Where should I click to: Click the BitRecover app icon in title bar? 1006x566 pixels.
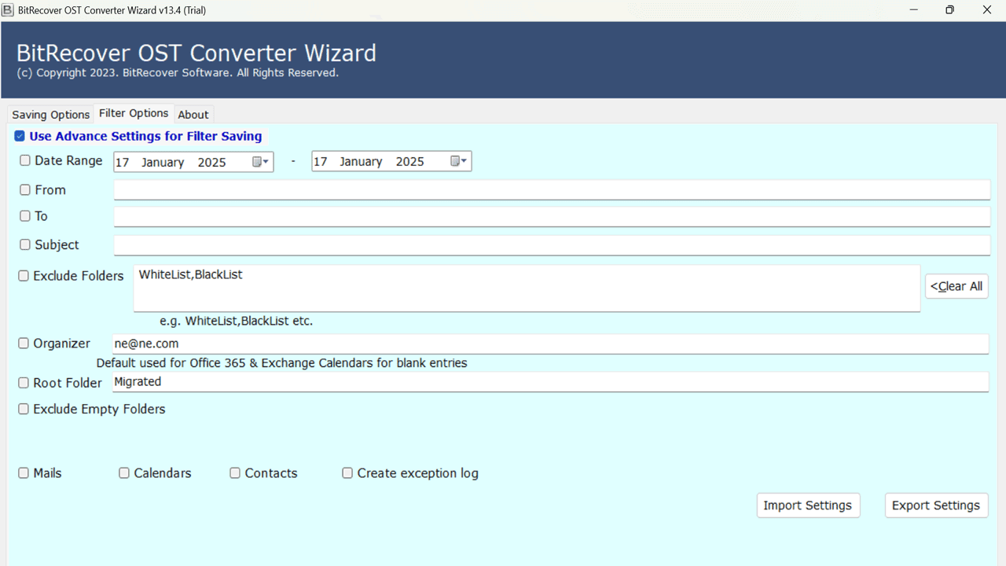click(x=8, y=10)
